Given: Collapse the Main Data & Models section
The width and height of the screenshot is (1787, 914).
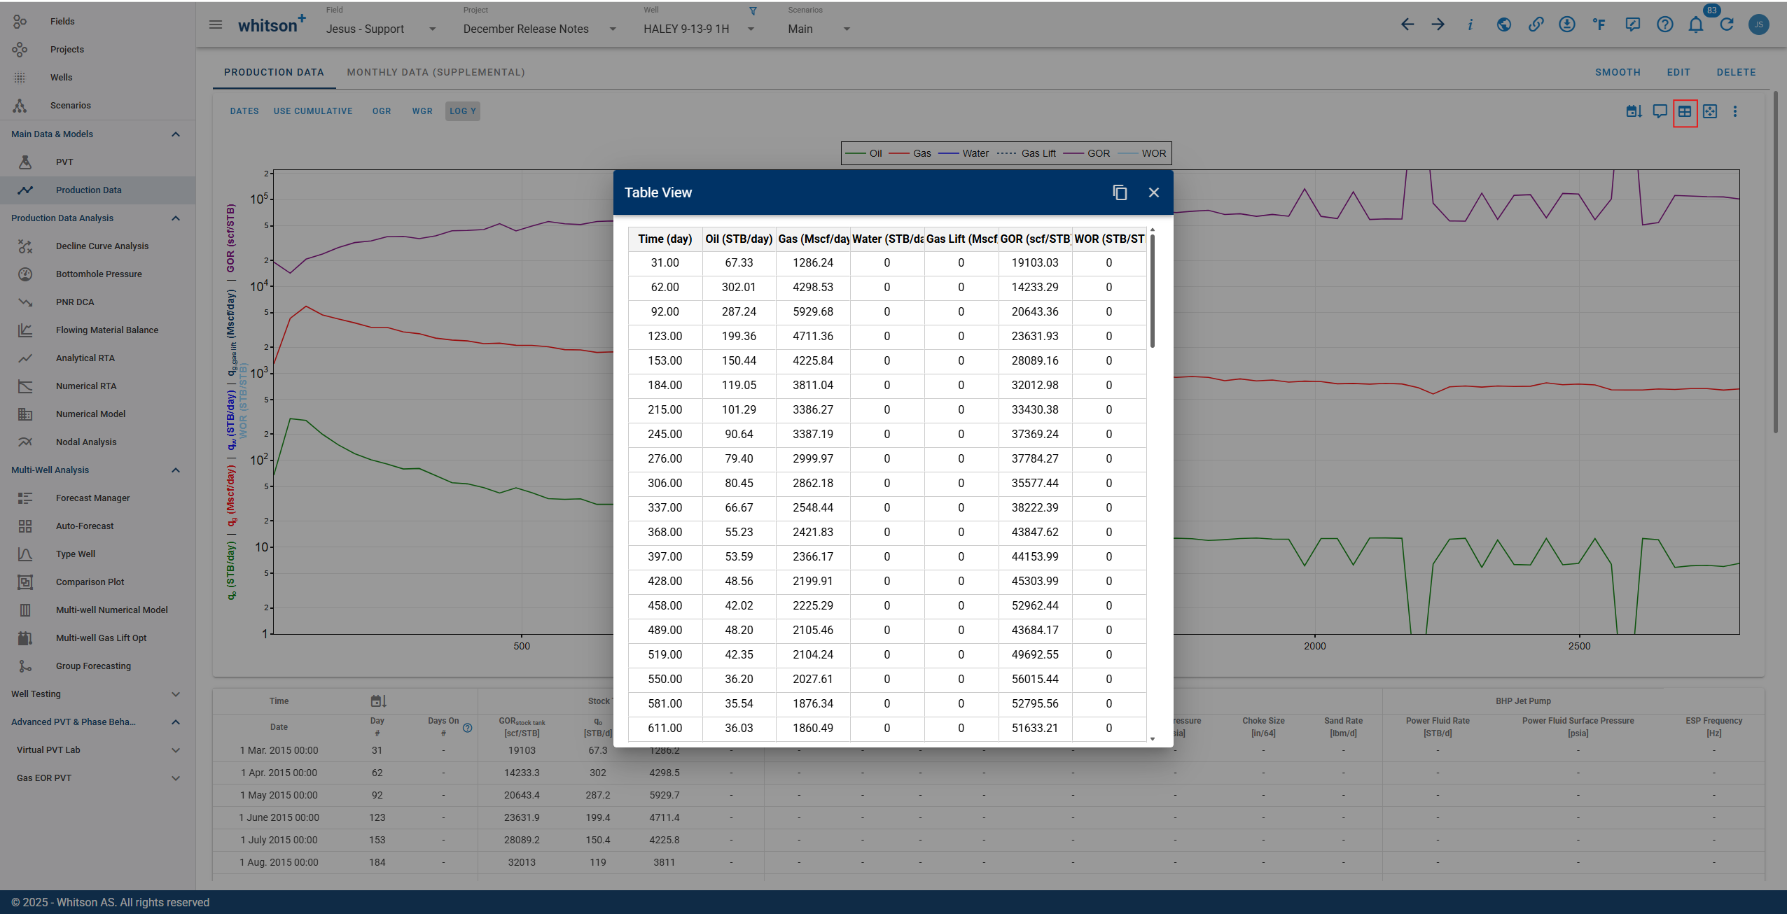Looking at the screenshot, I should [175, 134].
